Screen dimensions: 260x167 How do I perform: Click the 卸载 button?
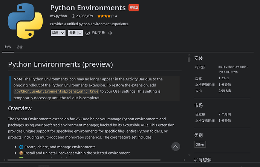coord(73,33)
